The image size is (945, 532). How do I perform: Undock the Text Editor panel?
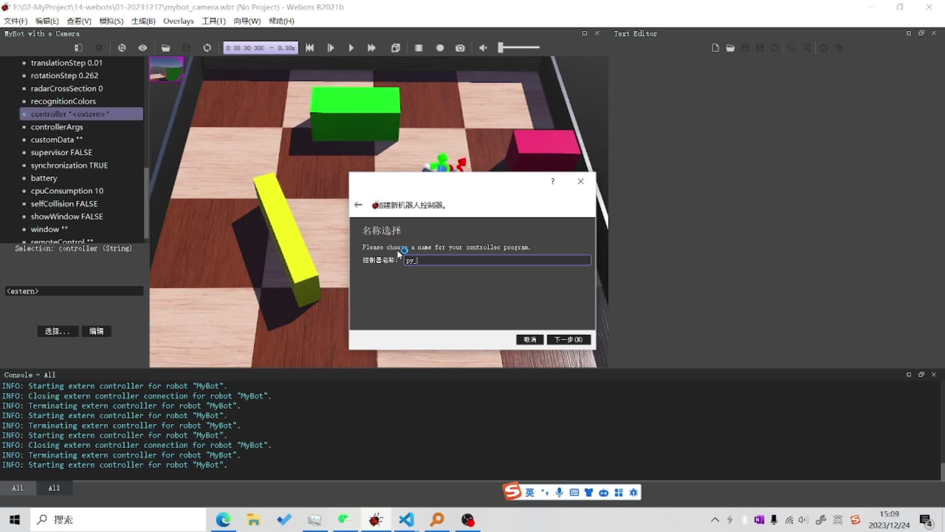[x=921, y=33]
